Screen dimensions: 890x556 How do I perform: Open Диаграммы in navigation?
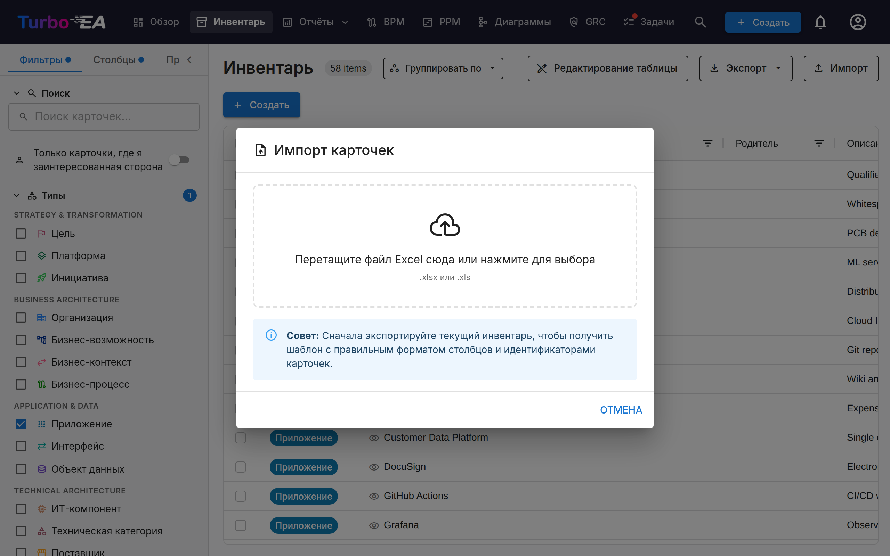[x=515, y=22]
